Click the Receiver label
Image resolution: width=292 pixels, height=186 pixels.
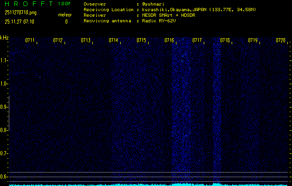pos(95,15)
